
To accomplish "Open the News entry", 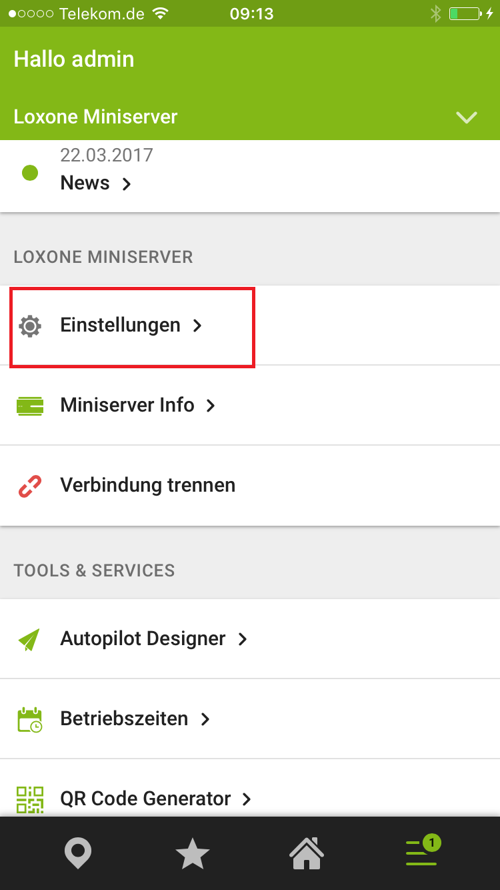I will pos(85,183).
